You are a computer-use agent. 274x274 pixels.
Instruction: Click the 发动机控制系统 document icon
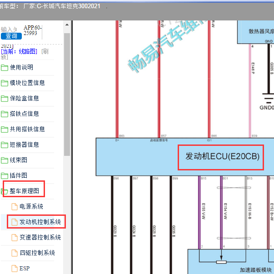15,222
